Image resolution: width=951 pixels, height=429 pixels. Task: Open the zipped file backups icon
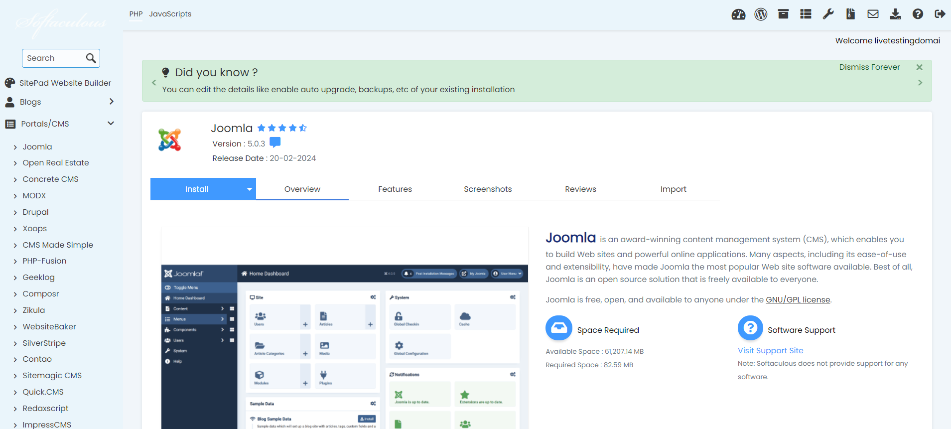pyautogui.click(x=850, y=14)
